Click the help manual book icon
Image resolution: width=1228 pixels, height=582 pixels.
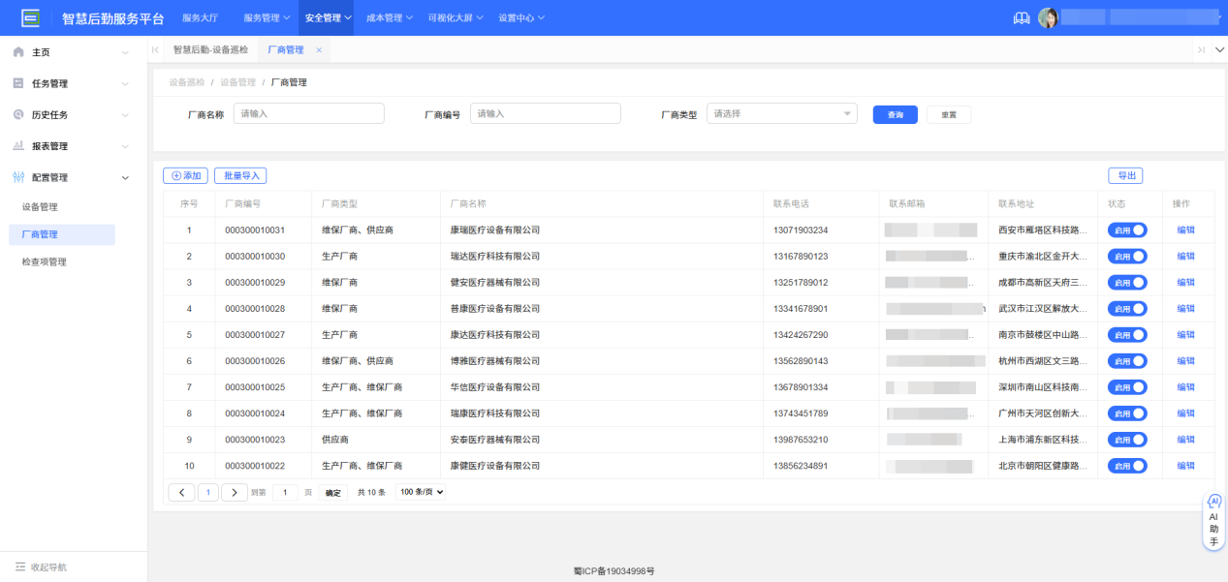(x=1021, y=16)
